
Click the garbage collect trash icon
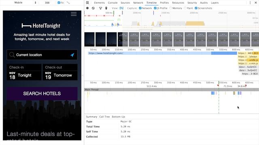click(x=106, y=8)
